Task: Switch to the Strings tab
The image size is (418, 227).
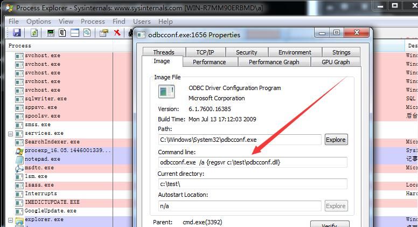Action: point(341,52)
